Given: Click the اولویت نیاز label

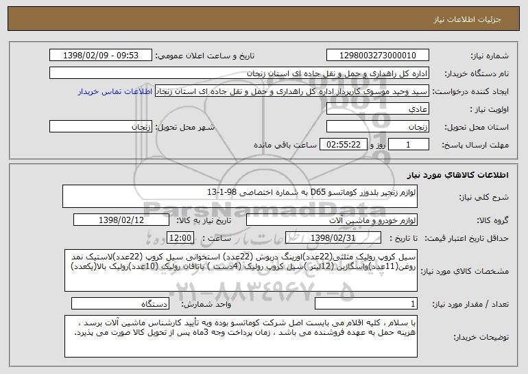Looking at the screenshot, I should pos(490,109).
